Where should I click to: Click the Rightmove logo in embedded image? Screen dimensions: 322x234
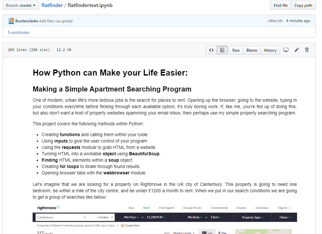point(48,208)
